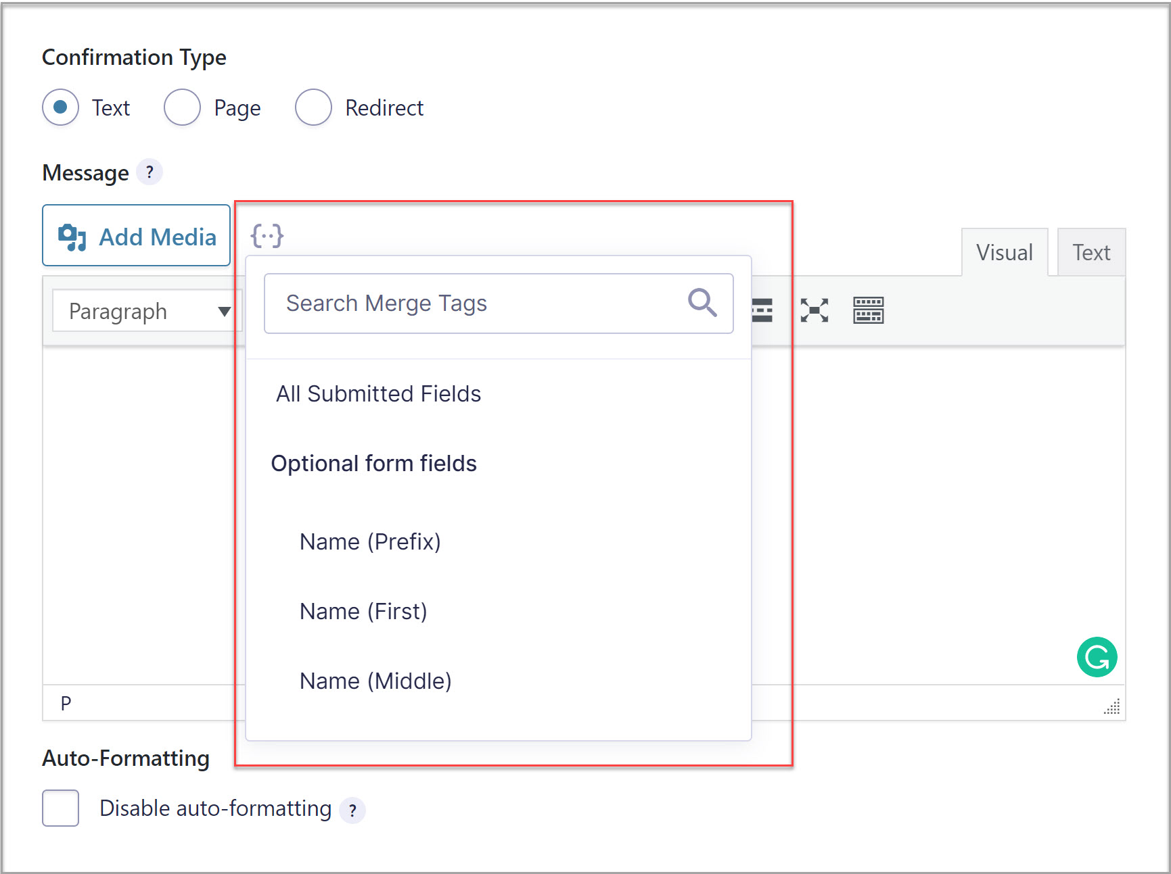Click the Insert Read More tag icon
The image size is (1171, 874).
point(762,310)
